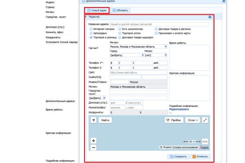Click the map geolocation arrow icon

pos(94,120)
